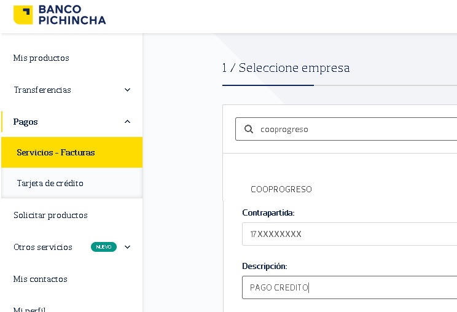
Task: Expand the Otros servicios chevron
Action: point(127,247)
